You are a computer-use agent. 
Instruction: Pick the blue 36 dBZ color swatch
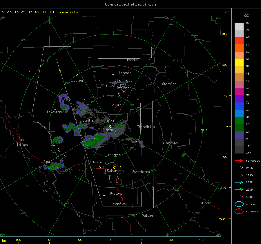point(239,106)
